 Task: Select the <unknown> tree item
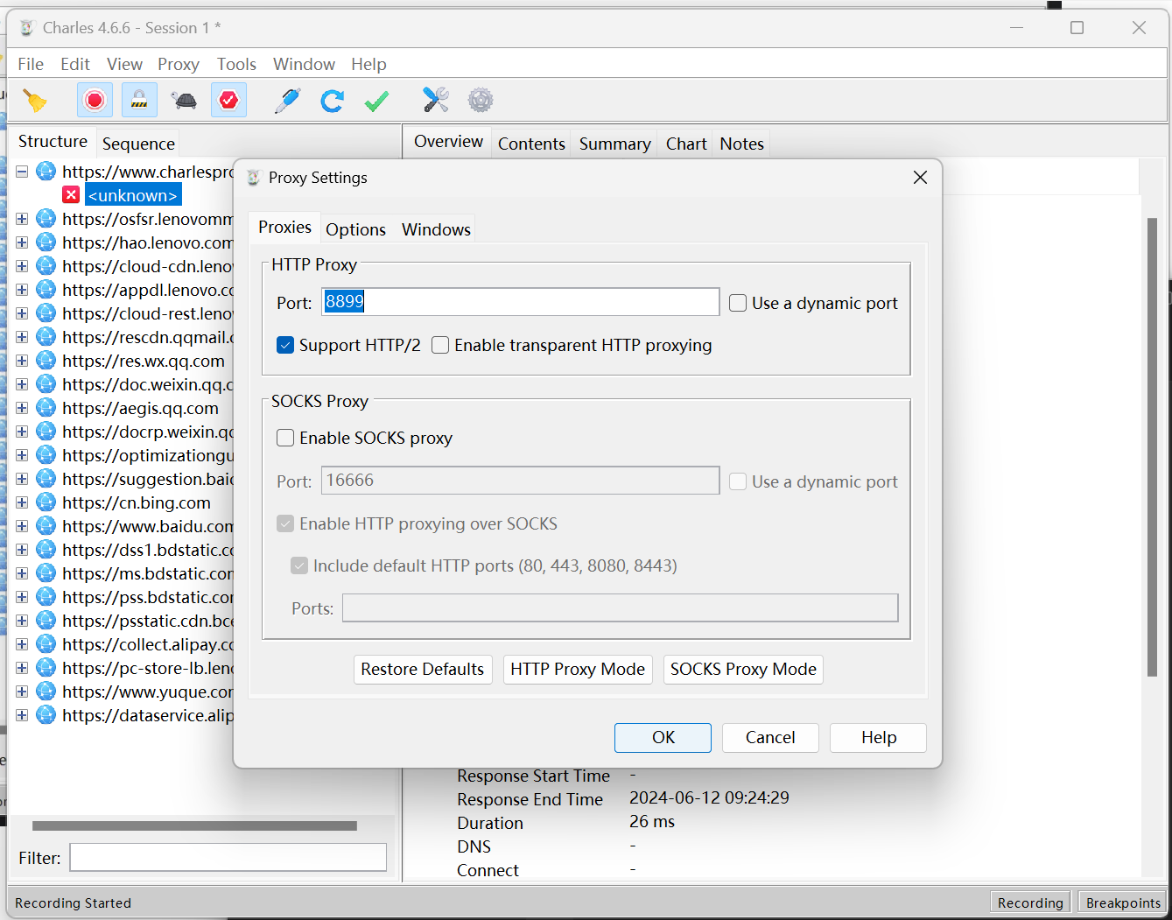pos(133,195)
